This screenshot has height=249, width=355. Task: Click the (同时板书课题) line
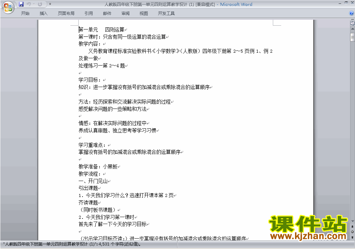pyautogui.click(x=98, y=210)
